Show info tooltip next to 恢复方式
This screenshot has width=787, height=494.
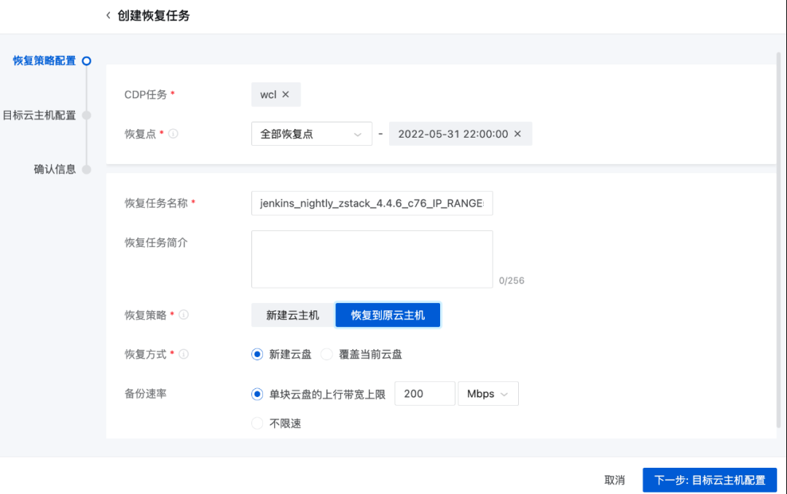[184, 354]
